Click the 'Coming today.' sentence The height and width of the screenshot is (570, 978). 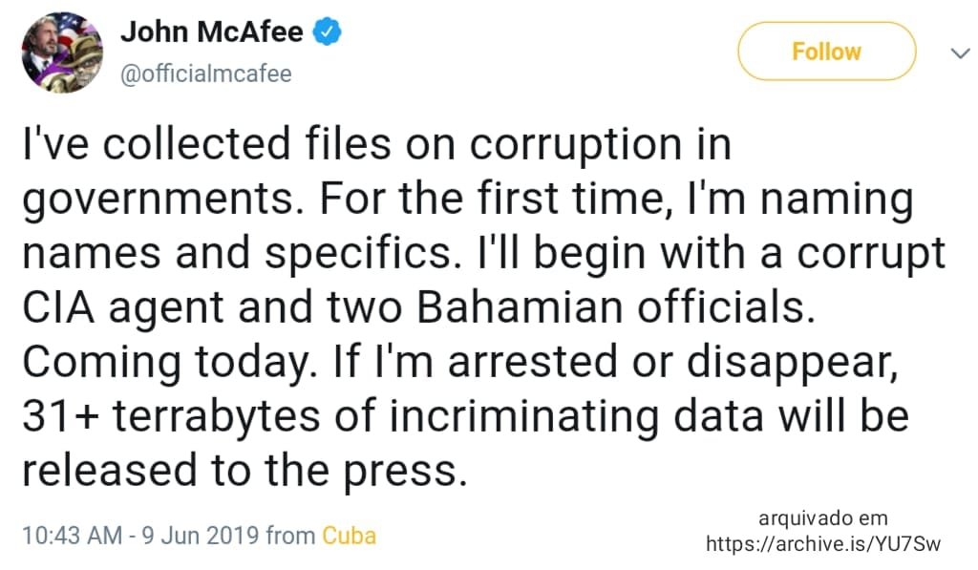point(166,364)
